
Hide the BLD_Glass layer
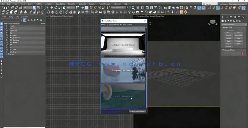pyautogui.click(x=7, y=36)
